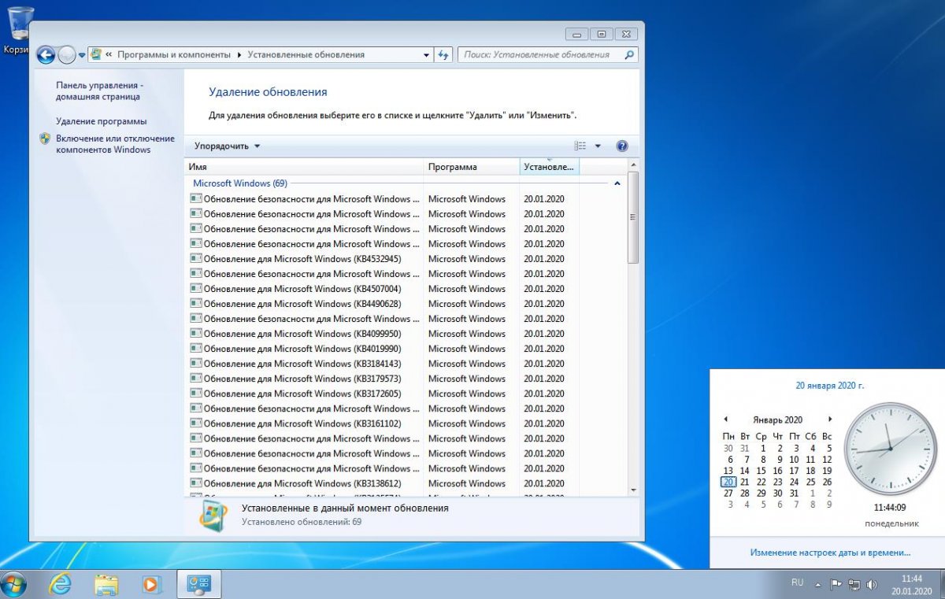Show hidden tray icons arrow

(x=819, y=585)
